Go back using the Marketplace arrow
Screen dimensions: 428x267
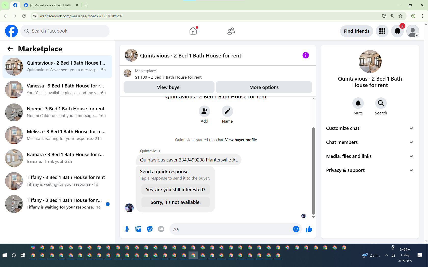(10, 49)
